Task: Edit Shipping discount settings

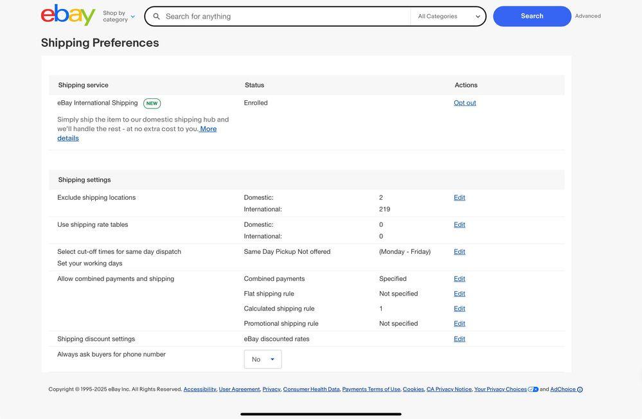Action: (459, 339)
